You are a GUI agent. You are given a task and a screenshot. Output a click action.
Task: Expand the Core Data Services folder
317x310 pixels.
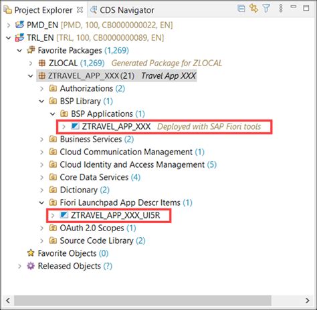[x=41, y=178]
